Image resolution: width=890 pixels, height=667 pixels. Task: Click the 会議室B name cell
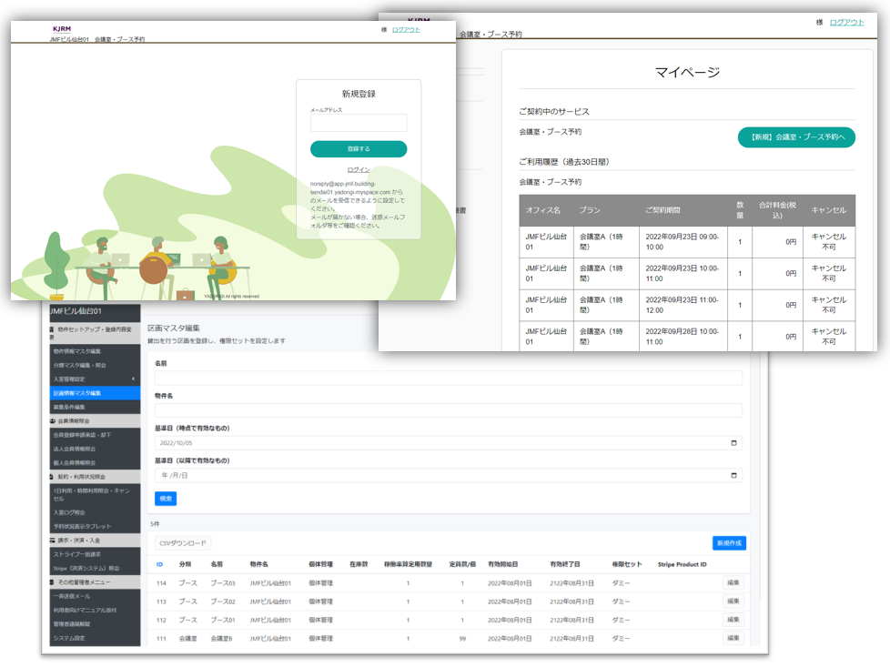[221, 639]
